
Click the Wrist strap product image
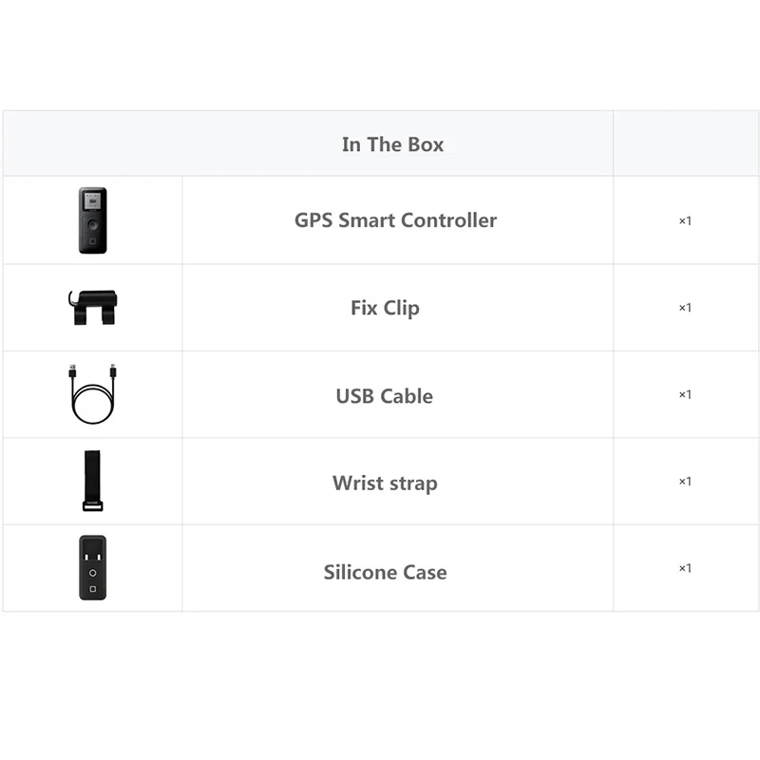coord(92,481)
